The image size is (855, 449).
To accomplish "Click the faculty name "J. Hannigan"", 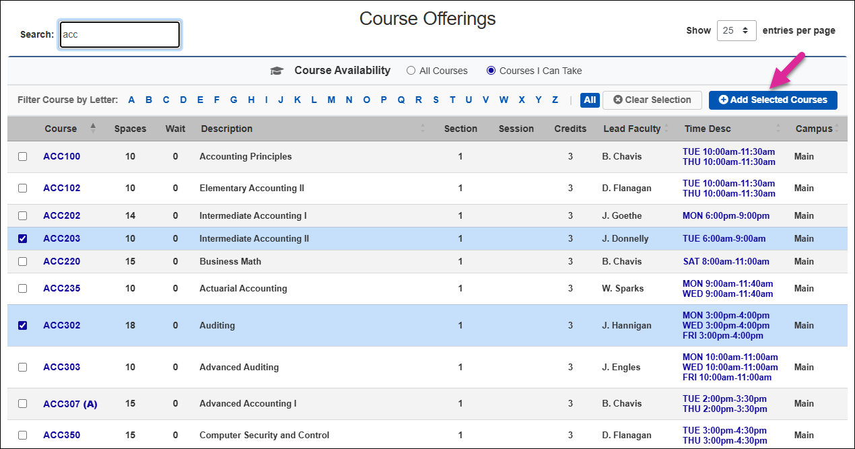I will coord(627,325).
